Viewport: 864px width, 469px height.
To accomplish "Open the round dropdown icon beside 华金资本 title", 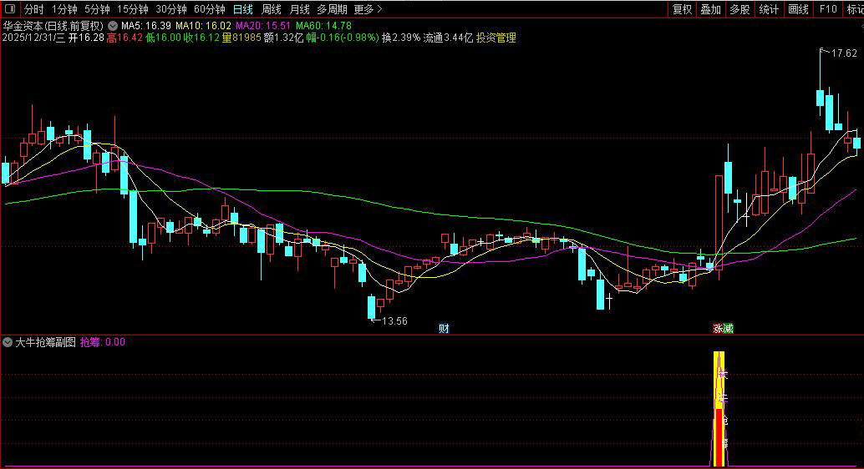I will 113,26.
